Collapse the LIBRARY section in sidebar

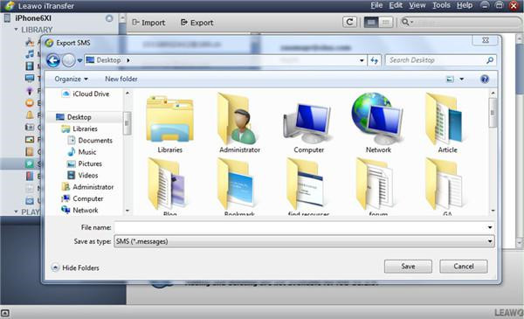[x=16, y=30]
